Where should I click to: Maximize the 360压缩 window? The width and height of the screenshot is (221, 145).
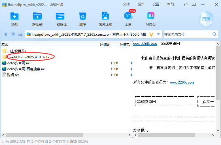pos(210,5)
